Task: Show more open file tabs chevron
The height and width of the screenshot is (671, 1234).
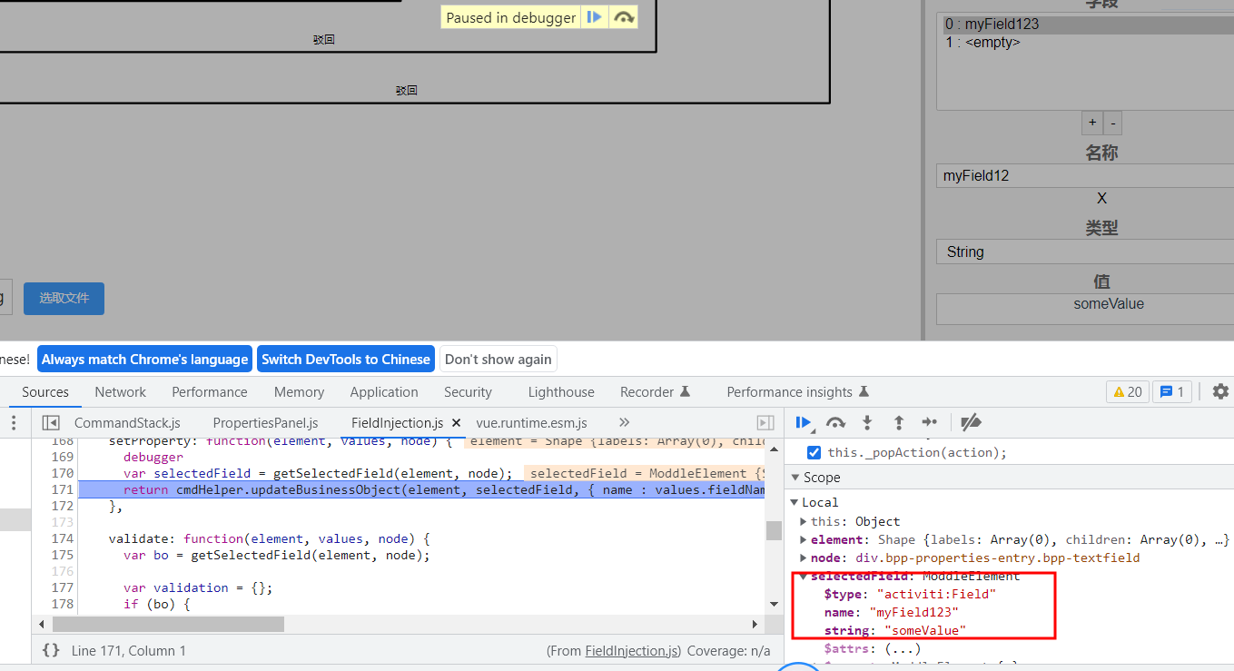Action: (x=624, y=422)
